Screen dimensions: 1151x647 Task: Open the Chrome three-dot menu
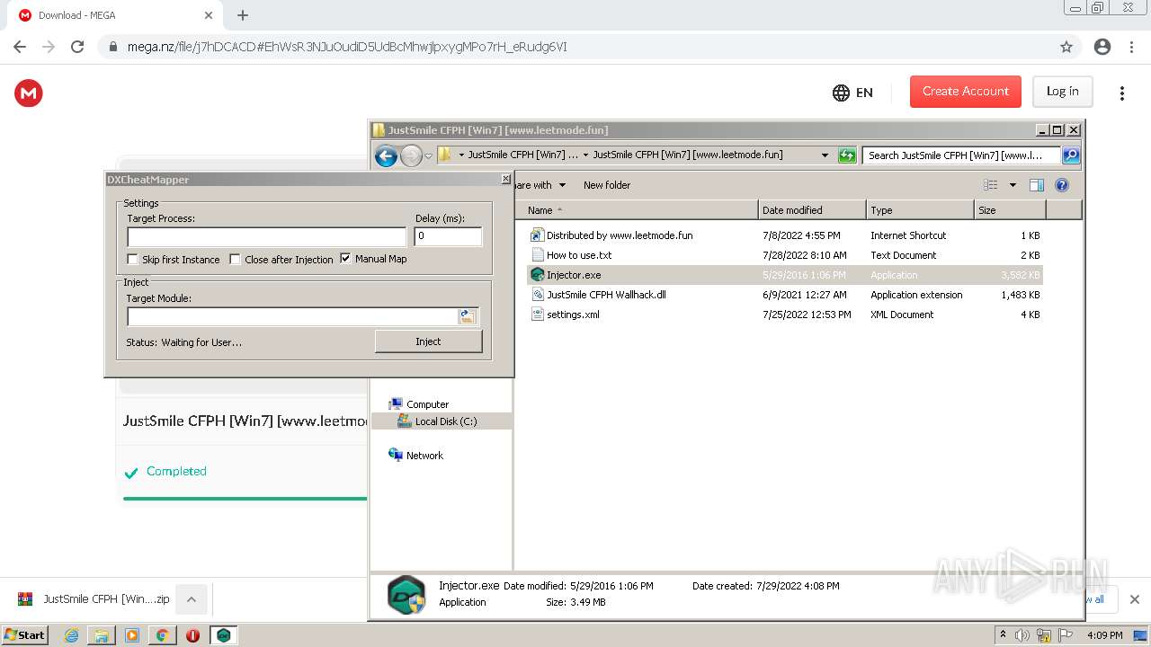pyautogui.click(x=1131, y=47)
